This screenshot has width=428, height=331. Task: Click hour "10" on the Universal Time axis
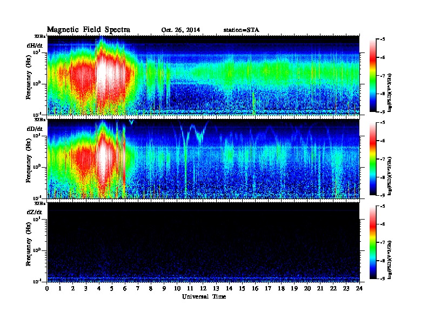pyautogui.click(x=177, y=288)
